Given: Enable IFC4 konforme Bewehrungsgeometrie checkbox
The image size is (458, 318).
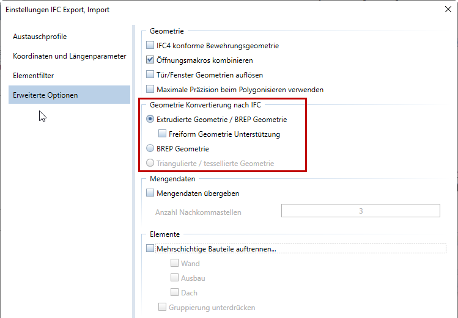Looking at the screenshot, I should [x=150, y=45].
